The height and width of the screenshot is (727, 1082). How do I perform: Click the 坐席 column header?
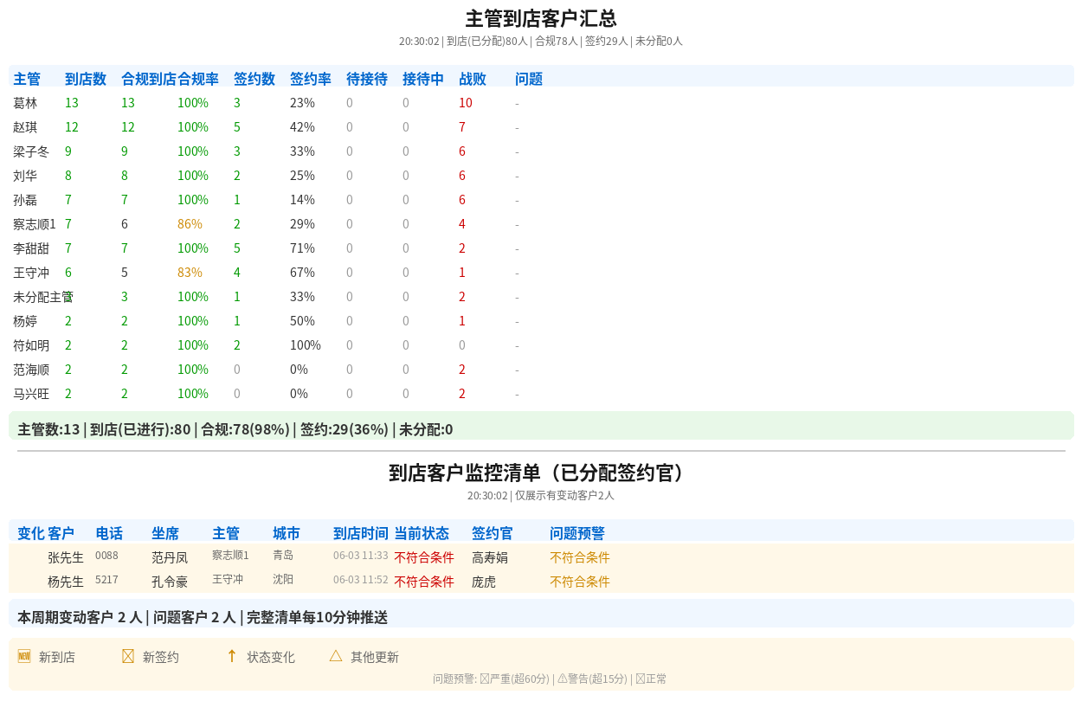coord(165,533)
